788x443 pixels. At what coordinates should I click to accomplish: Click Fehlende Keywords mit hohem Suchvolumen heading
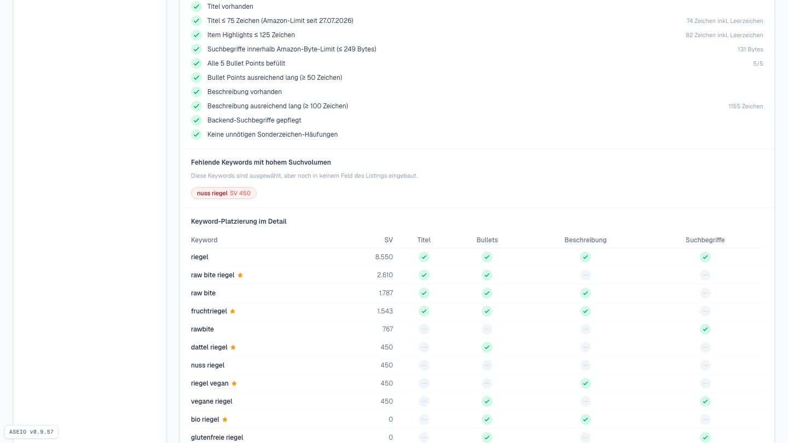pos(261,162)
